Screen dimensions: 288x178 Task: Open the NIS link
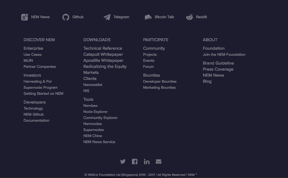pyautogui.click(x=86, y=91)
